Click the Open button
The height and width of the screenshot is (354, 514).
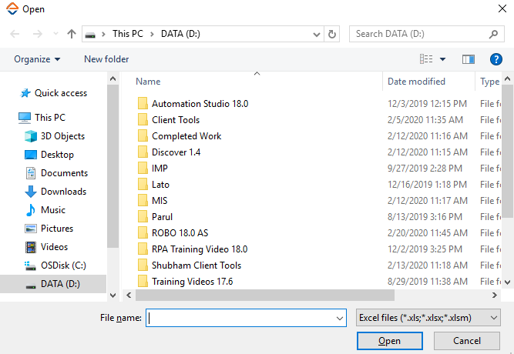point(389,341)
